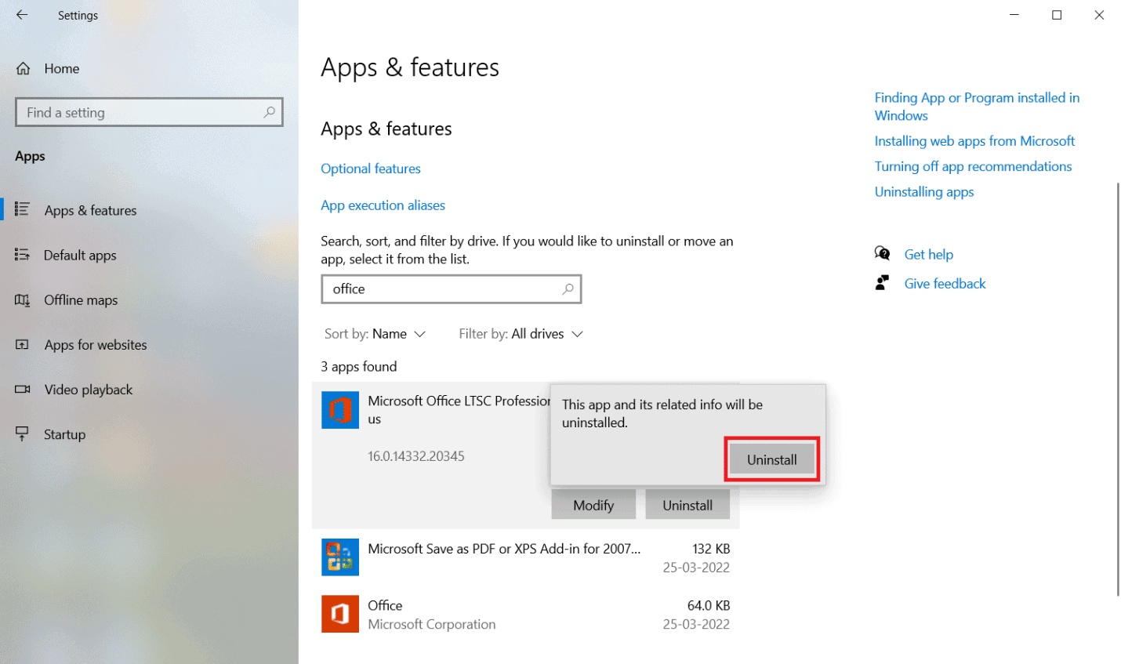Open App execution aliases

(x=383, y=205)
